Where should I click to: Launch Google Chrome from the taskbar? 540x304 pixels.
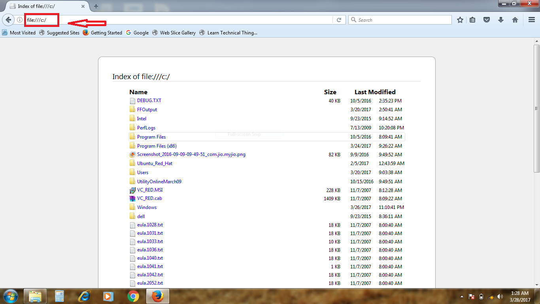point(133,296)
